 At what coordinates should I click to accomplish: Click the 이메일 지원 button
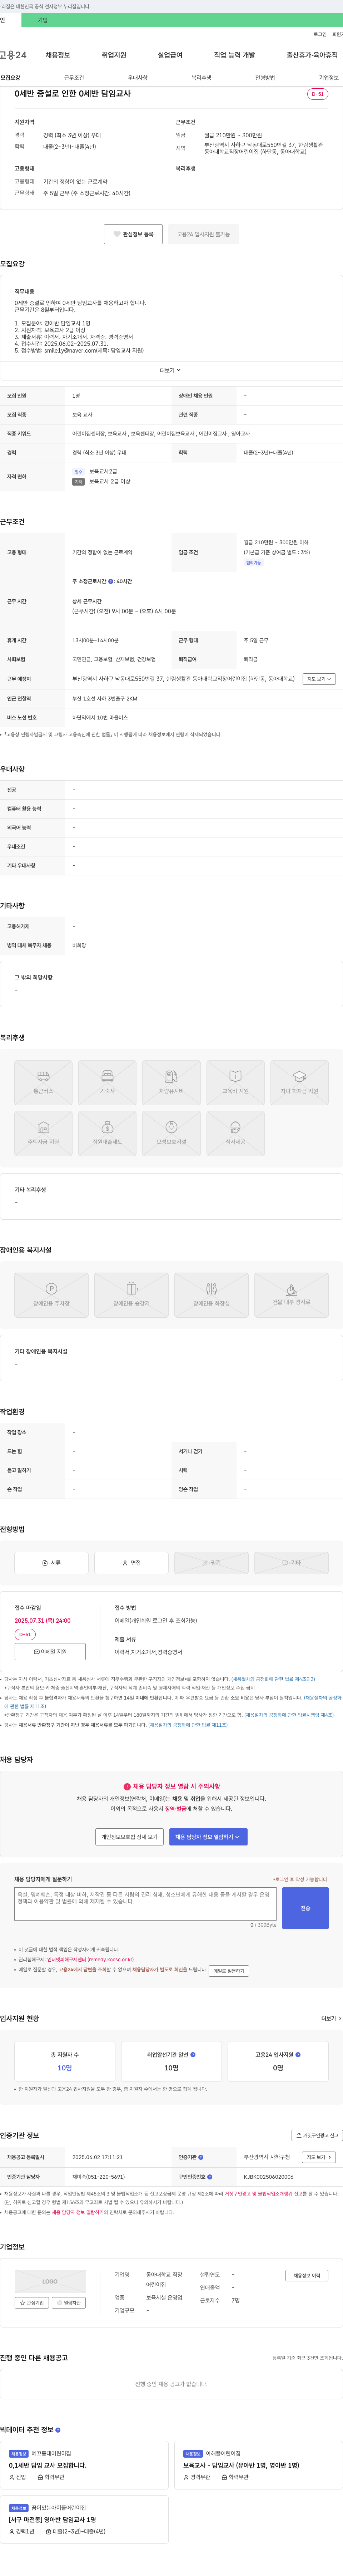[50, 1652]
